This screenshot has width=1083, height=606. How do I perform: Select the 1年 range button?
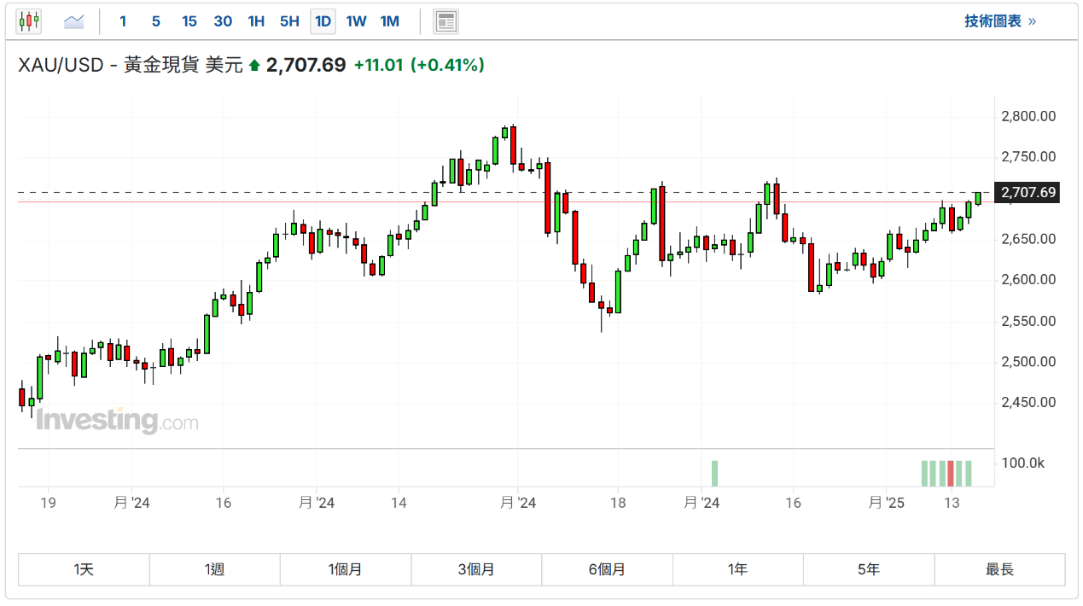click(737, 569)
